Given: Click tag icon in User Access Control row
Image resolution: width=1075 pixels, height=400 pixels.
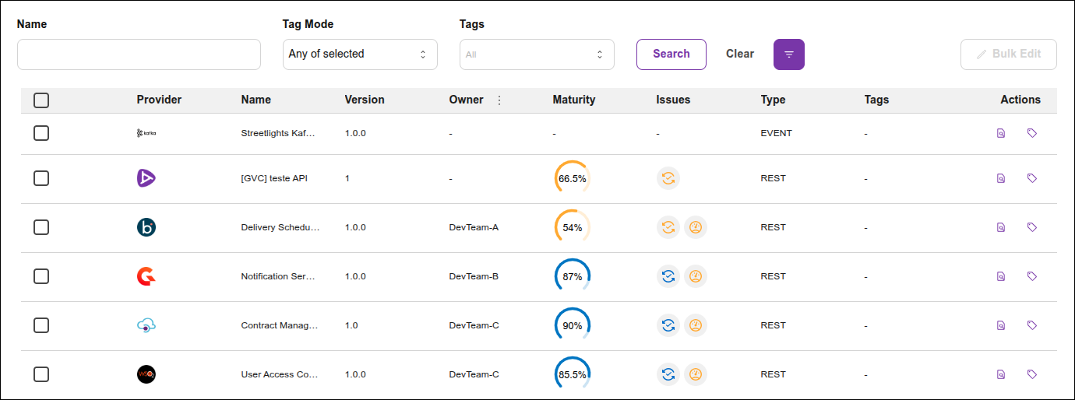Looking at the screenshot, I should coord(1032,374).
